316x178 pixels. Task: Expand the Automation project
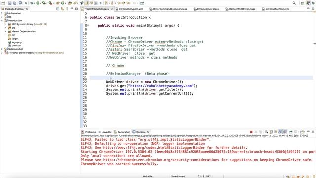(x=2, y=13)
